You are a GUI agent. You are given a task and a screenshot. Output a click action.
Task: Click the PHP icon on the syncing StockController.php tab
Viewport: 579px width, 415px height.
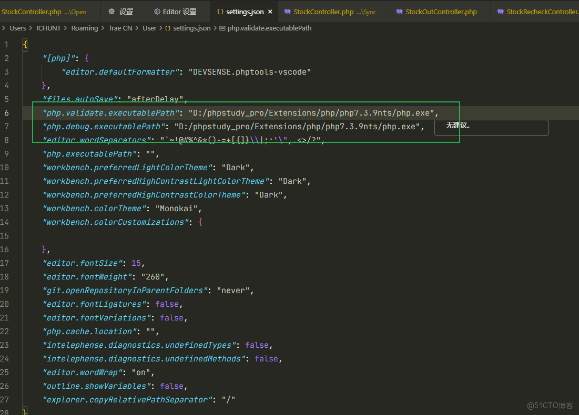tap(288, 11)
